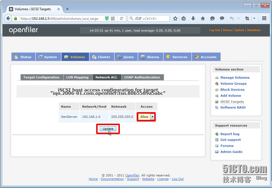The image size is (272, 188).
Task: Click the Home footer link
Action: (93, 179)
